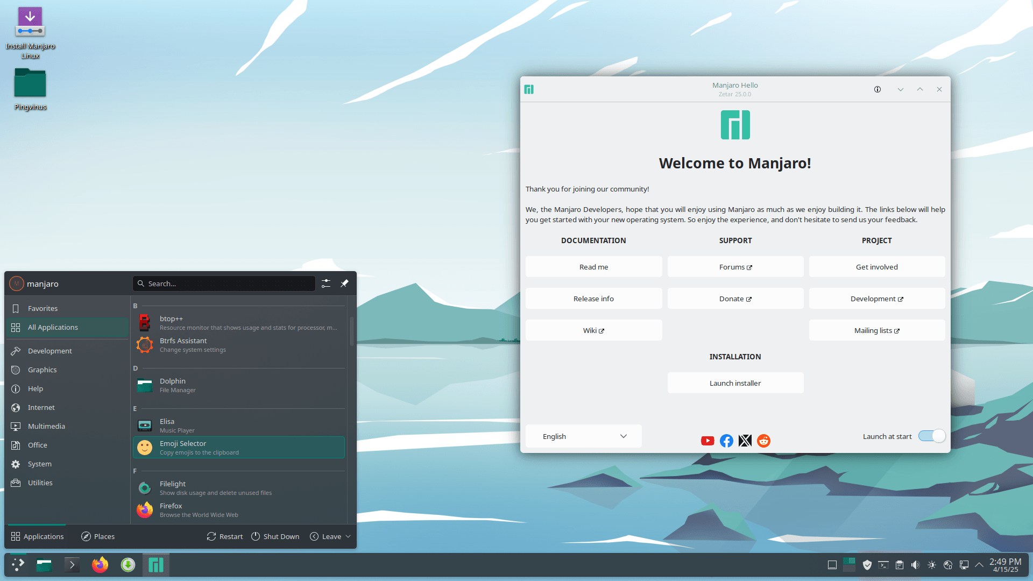This screenshot has width=1033, height=581.
Task: Switch to the Places tab
Action: 98,536
